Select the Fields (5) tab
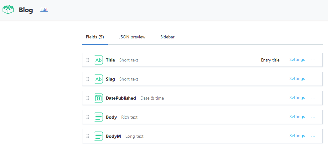Screen dimensions: 328x148 point(95,37)
